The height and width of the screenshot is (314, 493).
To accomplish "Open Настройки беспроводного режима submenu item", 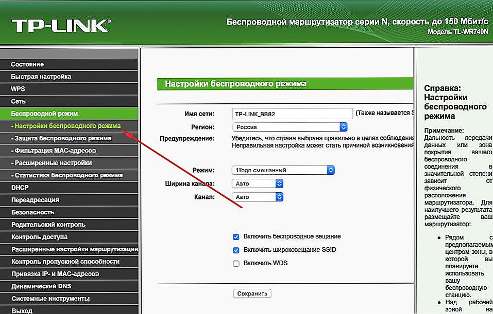I will [69, 126].
